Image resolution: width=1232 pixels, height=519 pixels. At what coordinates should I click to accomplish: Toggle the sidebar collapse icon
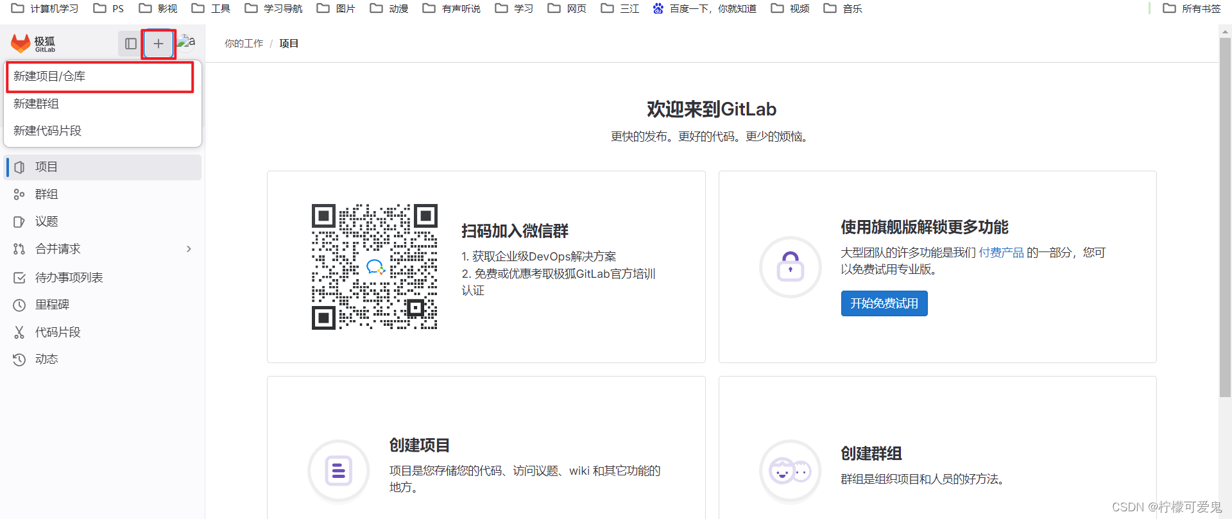(x=131, y=44)
